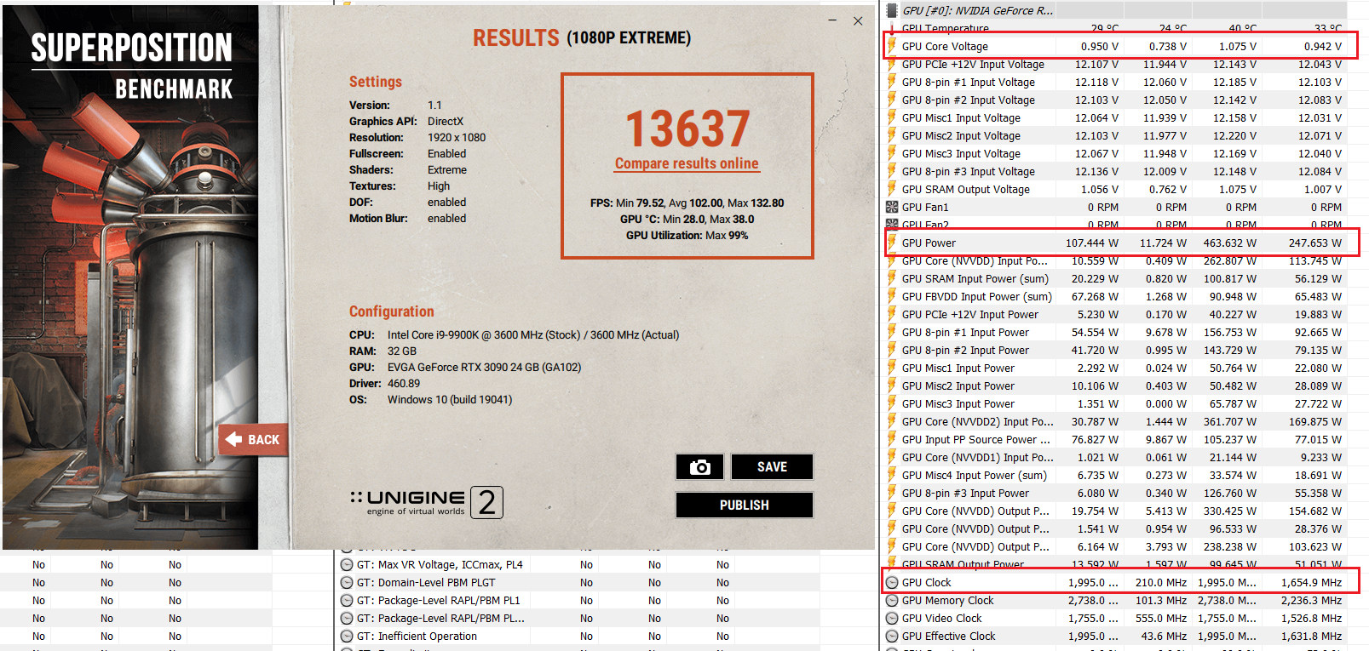The image size is (1369, 651).
Task: Select the GT: Package-Level RAPL/PBM PL1 row label
Action: [438, 600]
